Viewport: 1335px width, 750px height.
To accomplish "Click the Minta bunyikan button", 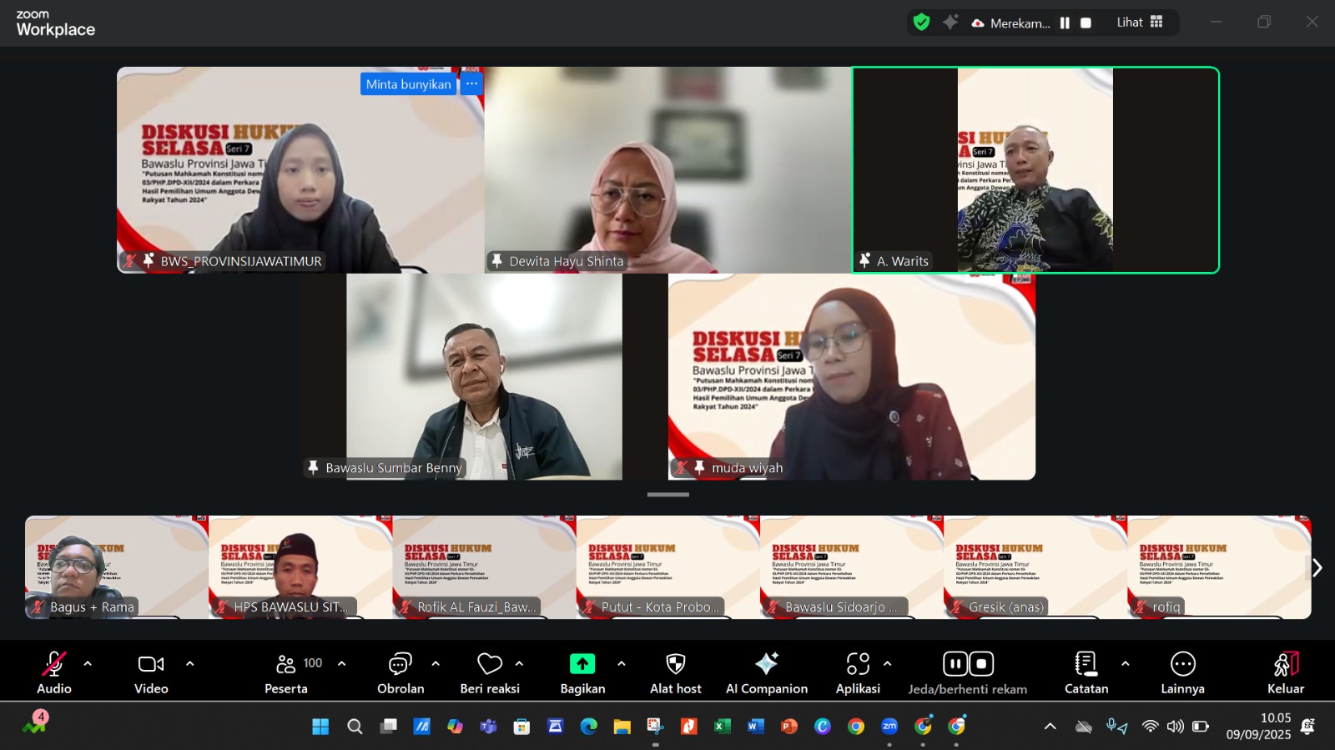I will pyautogui.click(x=408, y=84).
